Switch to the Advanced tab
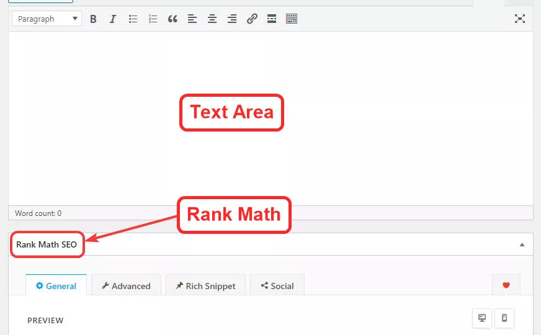 click(x=127, y=285)
